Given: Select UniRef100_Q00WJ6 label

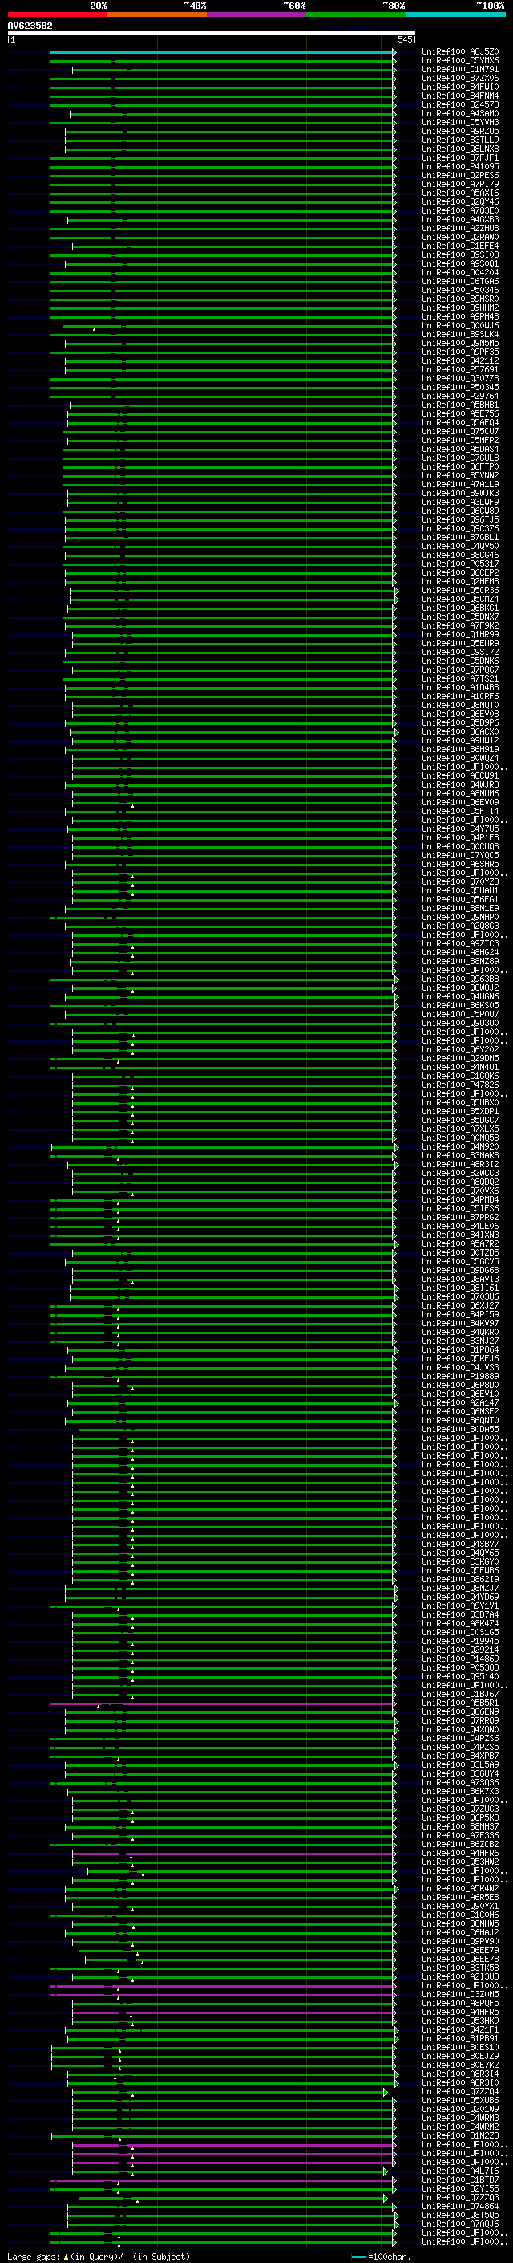Looking at the screenshot, I should point(460,326).
